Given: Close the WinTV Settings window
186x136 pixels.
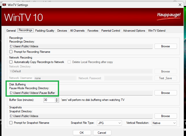Looking at the screenshot, I should tap(180, 5).
